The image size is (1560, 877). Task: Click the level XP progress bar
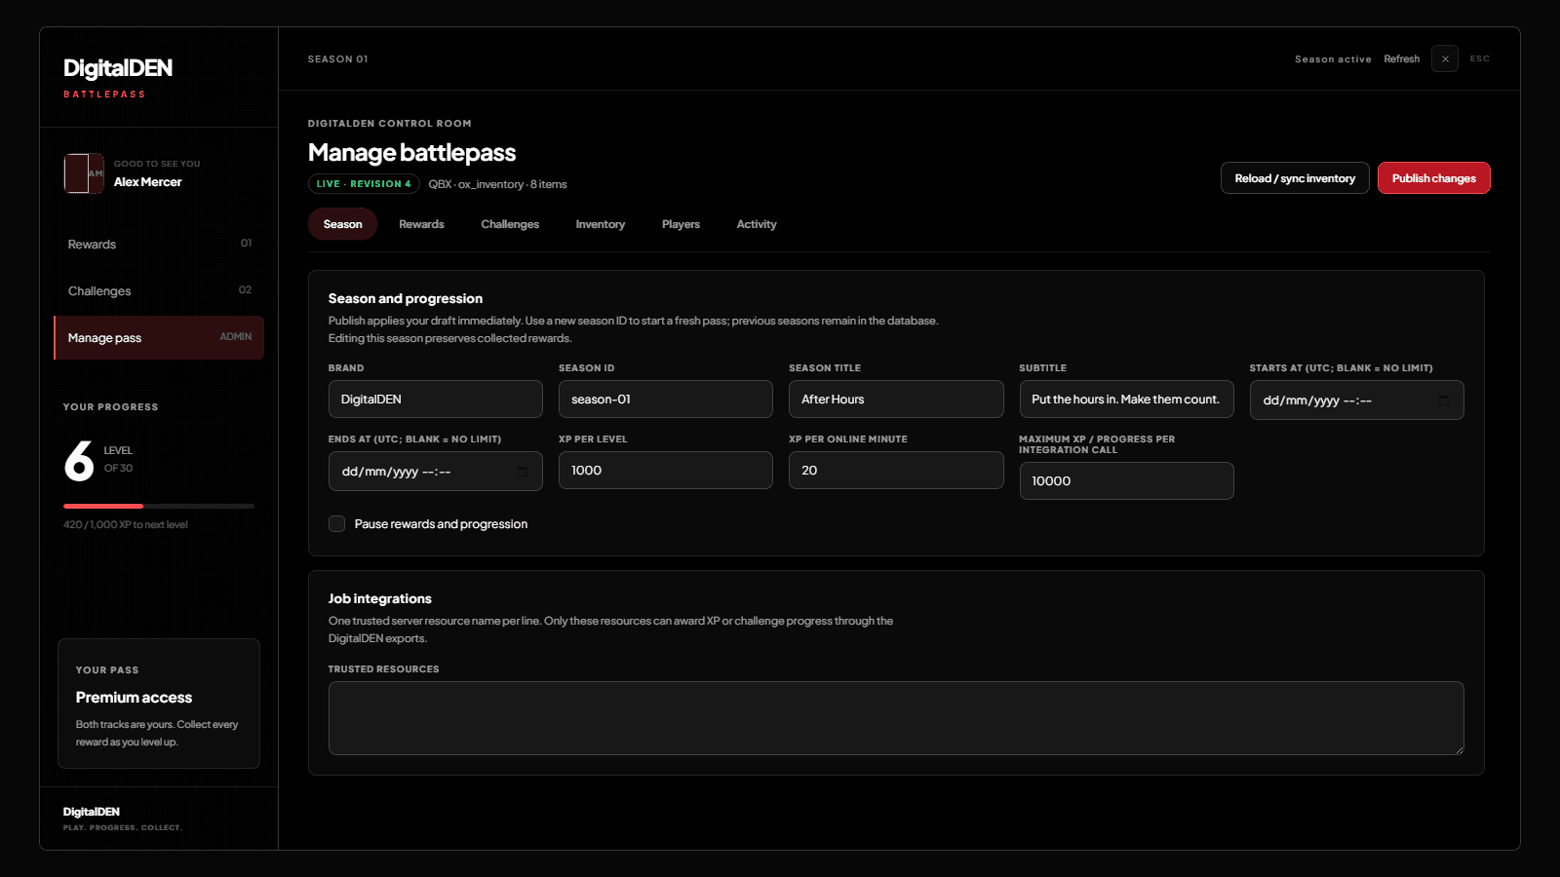159,507
